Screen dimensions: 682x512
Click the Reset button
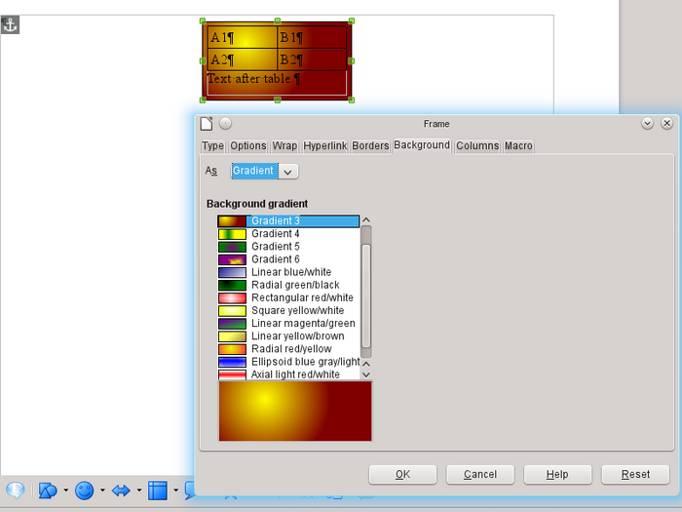[635, 474]
